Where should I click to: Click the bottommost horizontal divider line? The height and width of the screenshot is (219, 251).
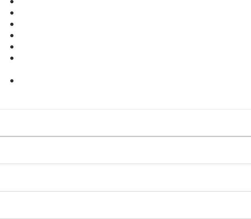pyautogui.click(x=126, y=219)
